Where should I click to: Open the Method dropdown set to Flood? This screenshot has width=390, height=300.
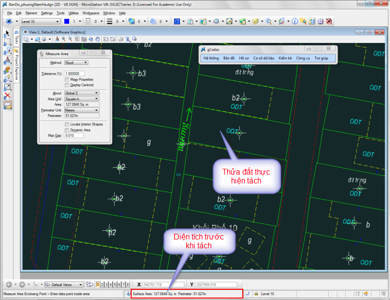(x=76, y=62)
